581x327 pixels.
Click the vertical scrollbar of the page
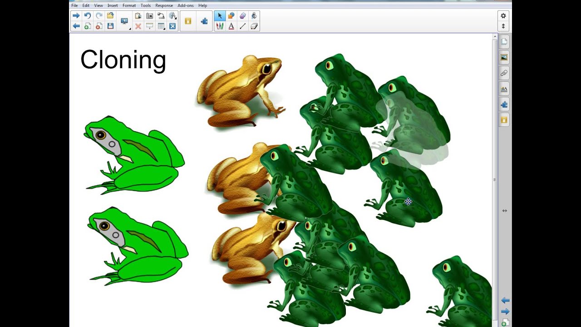click(x=495, y=180)
